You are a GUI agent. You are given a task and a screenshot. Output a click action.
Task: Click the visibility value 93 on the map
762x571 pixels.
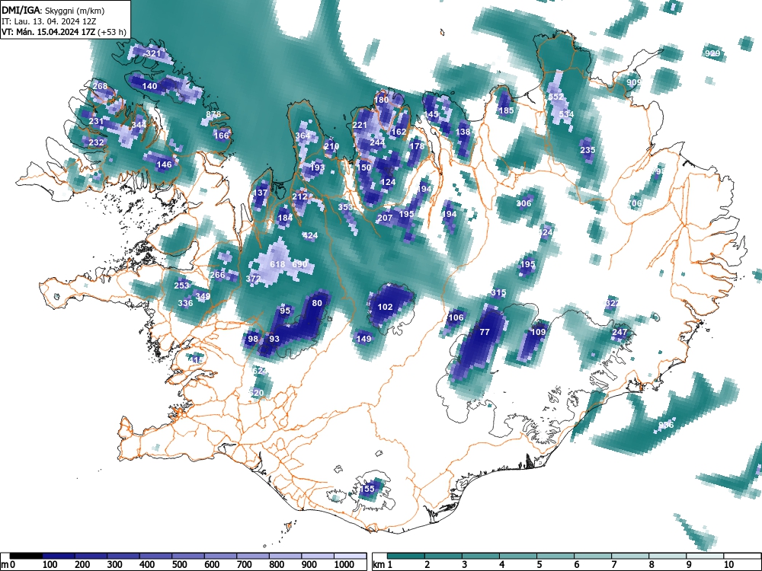[274, 339]
